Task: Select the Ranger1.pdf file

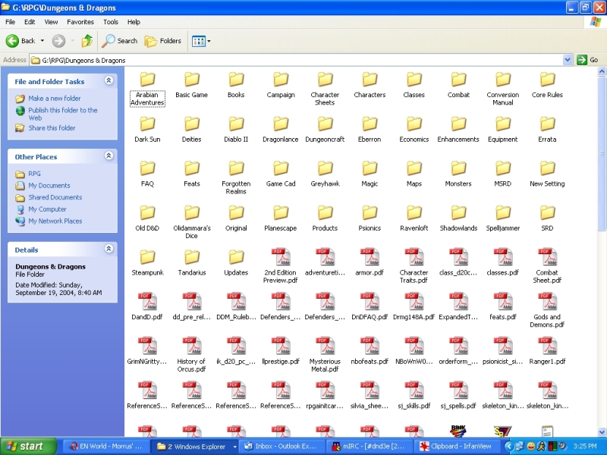Action: point(547,352)
